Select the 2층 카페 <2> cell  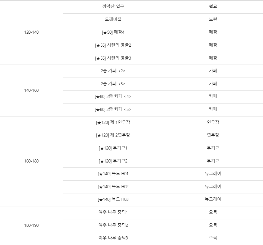[113, 71]
